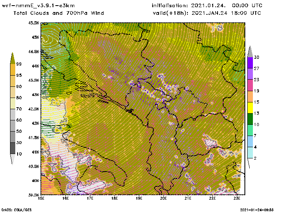Click the '40N' latitude axis label
This screenshot has height=212, width=281.
35,180
